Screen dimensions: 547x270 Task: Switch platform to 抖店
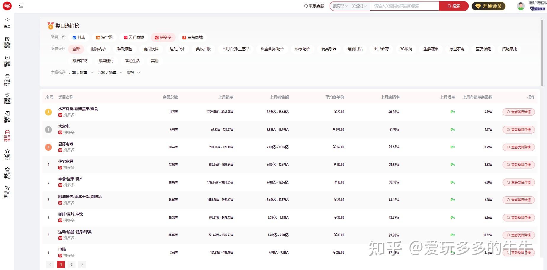(78, 37)
